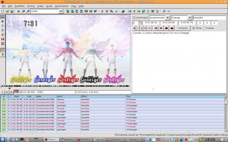This screenshot has height=142, width=228.
Task: Open the Shift Times clock icon
Action: click(x=148, y=11)
